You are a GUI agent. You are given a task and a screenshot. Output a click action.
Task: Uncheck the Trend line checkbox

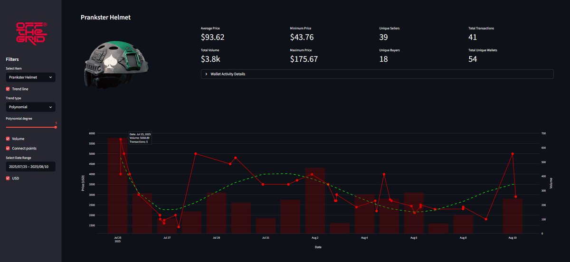[x=8, y=89]
